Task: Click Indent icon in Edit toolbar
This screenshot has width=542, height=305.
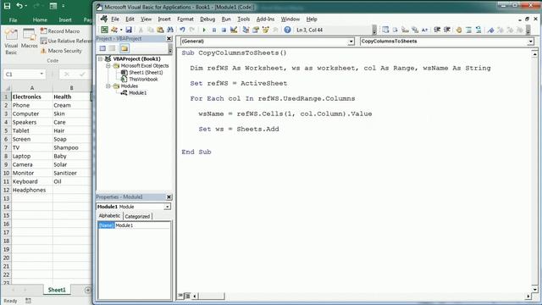Action: [x=437, y=30]
